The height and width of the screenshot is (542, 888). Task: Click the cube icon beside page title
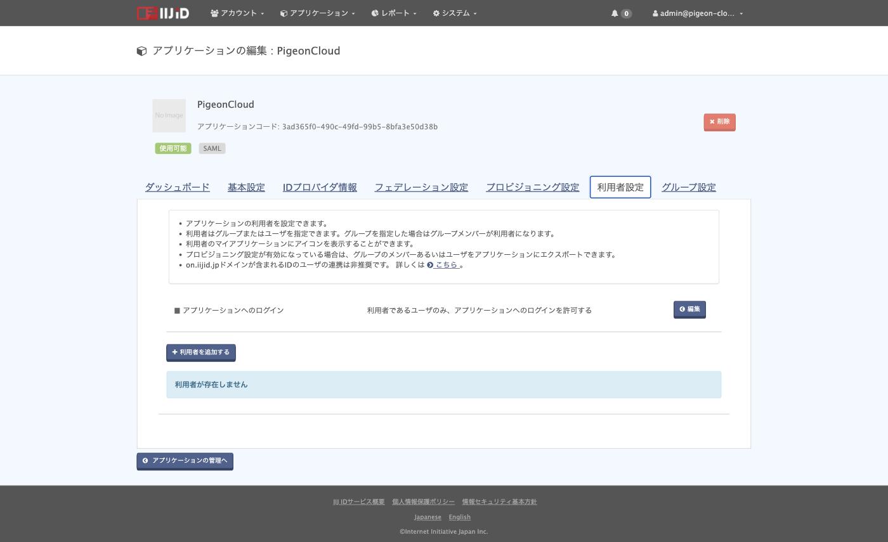142,51
